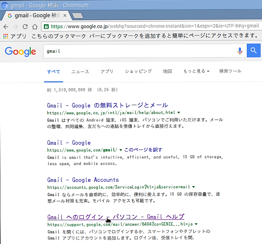Click the accounts.google.com ServiceLogin green URL
262x244 pixels.
[119, 187]
